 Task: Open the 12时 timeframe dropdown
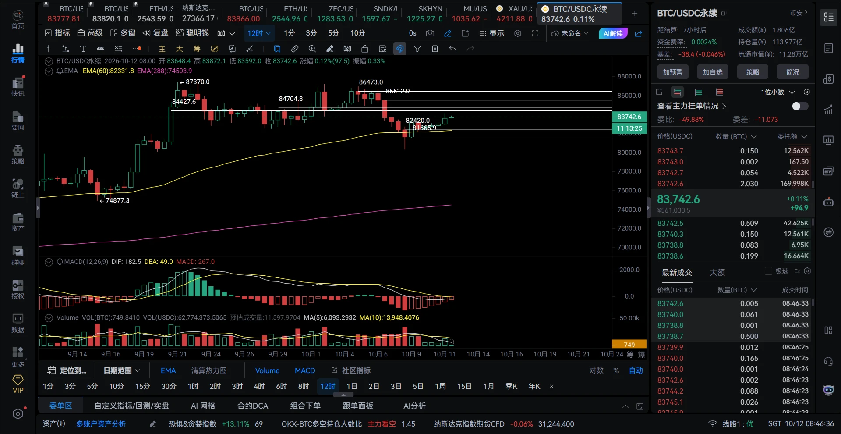(259, 33)
